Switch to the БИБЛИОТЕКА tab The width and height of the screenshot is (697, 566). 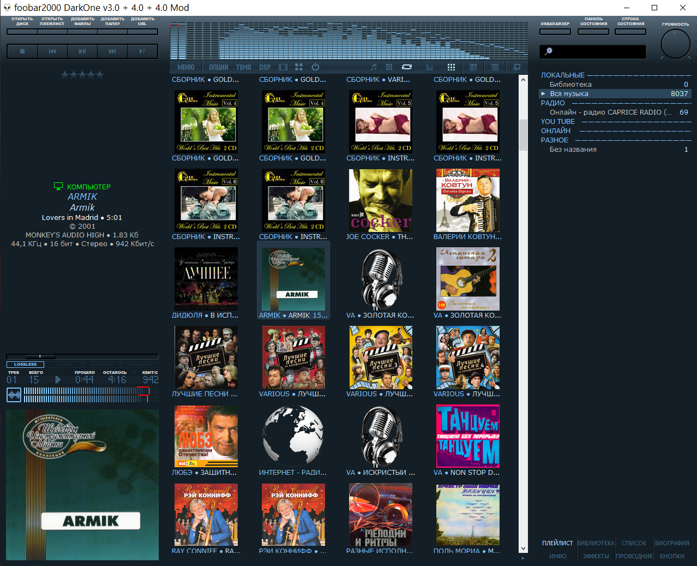click(x=596, y=543)
